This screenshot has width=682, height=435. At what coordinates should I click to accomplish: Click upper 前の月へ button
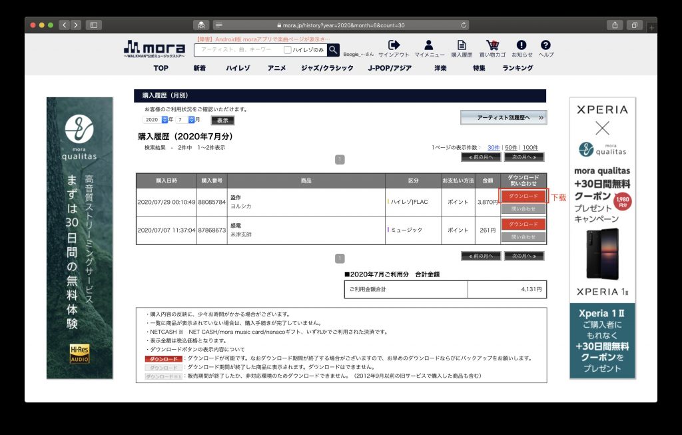pyautogui.click(x=481, y=157)
